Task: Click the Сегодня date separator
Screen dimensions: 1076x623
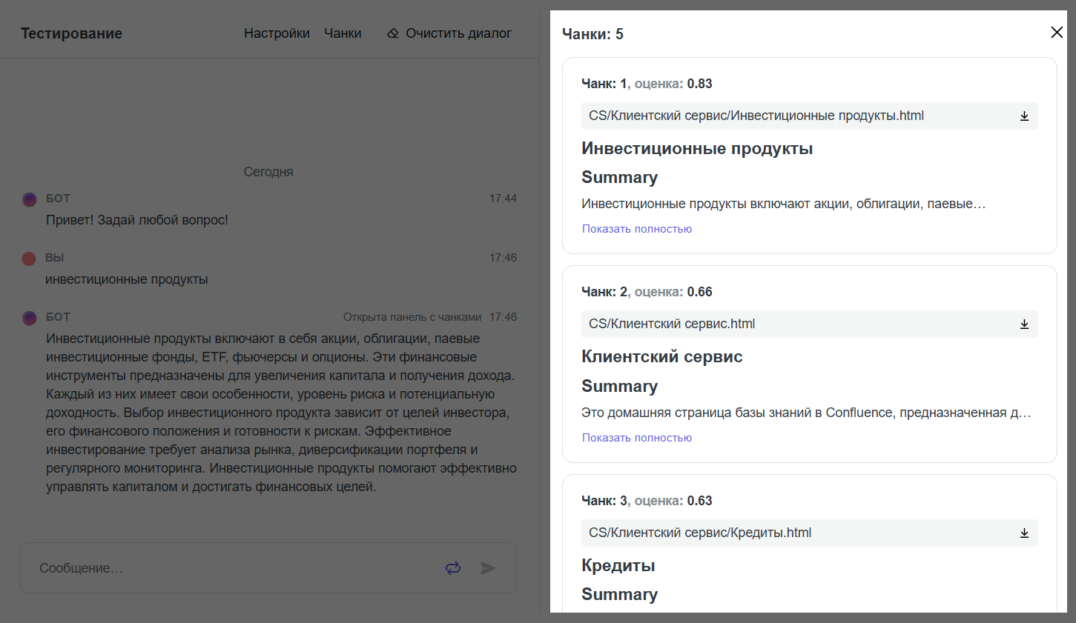Action: tap(268, 172)
